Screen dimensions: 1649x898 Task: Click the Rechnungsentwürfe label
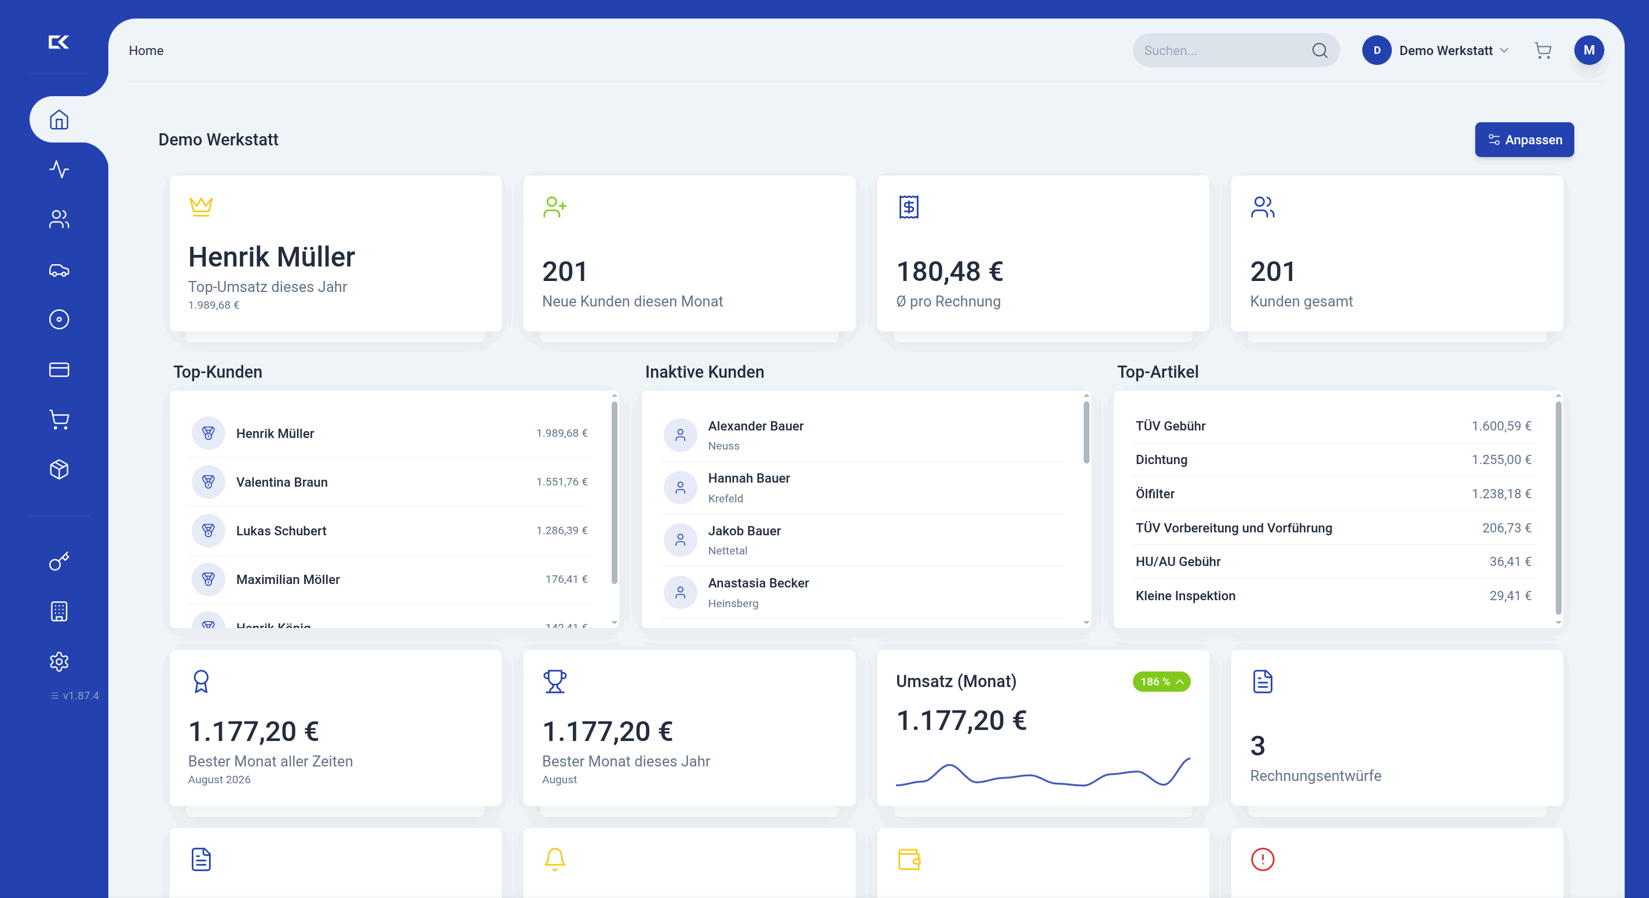(1315, 776)
